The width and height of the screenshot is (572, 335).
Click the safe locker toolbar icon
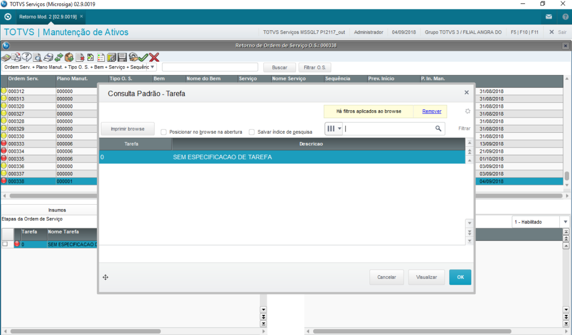click(x=112, y=57)
